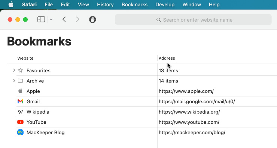Click the wikipedia.org address cell
This screenshot has height=148, width=277.
189,112
